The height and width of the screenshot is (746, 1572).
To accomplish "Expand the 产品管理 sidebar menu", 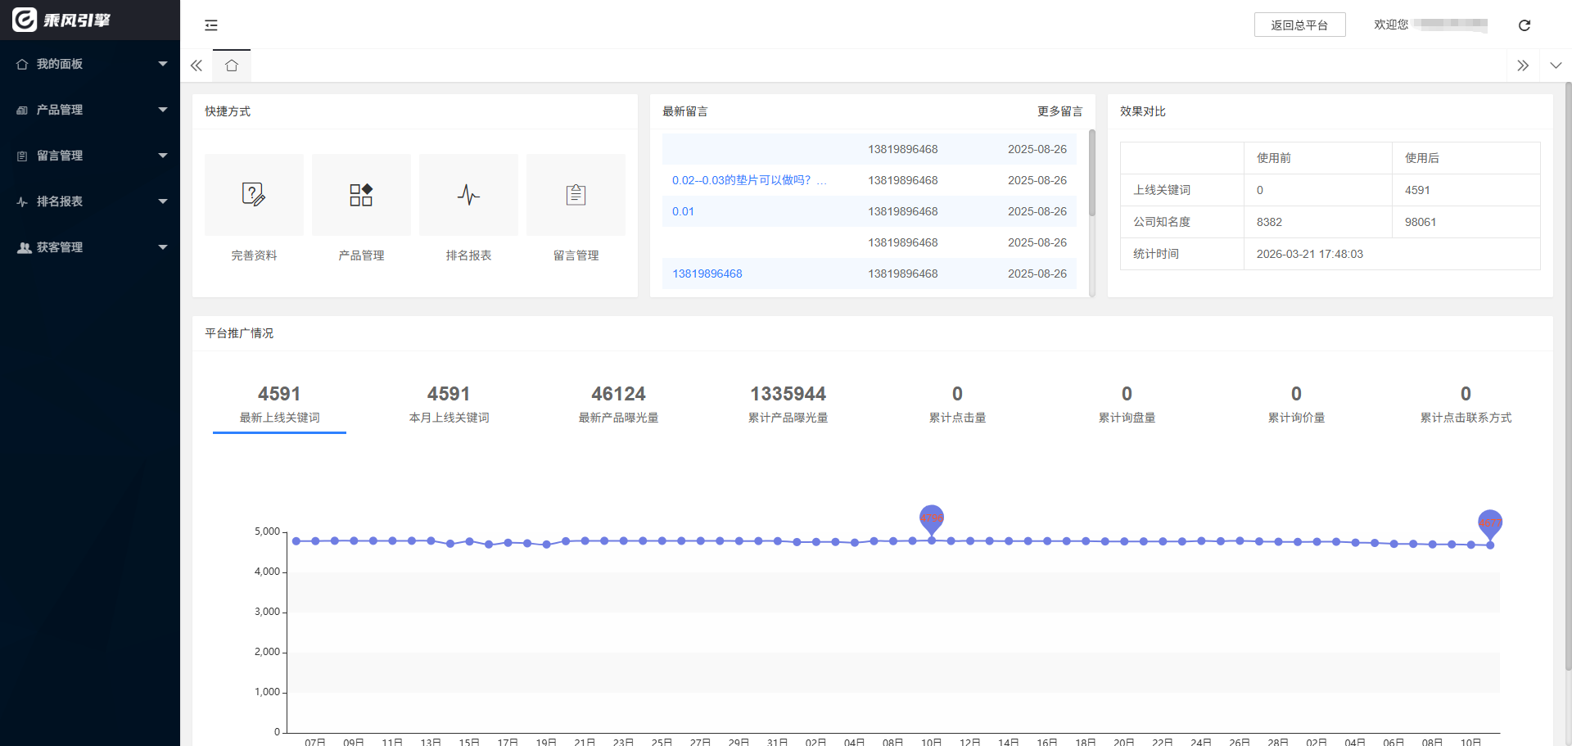I will (x=90, y=110).
